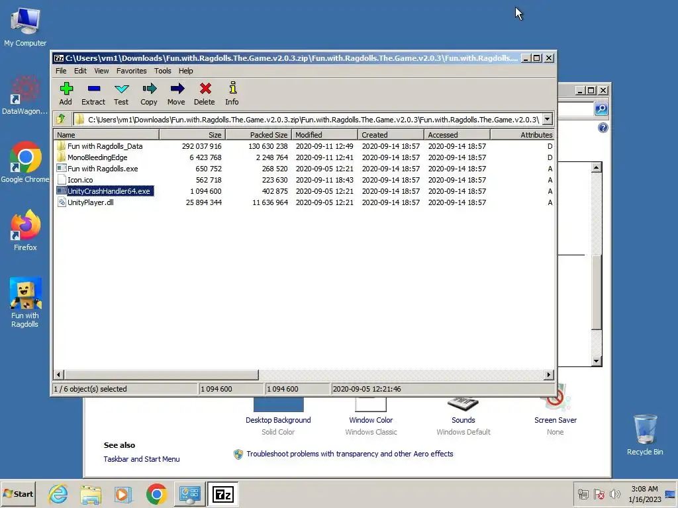Click horizontal scrollbar left arrow
This screenshot has width=678, height=508.
59,374
